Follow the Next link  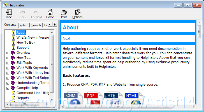point(66,38)
